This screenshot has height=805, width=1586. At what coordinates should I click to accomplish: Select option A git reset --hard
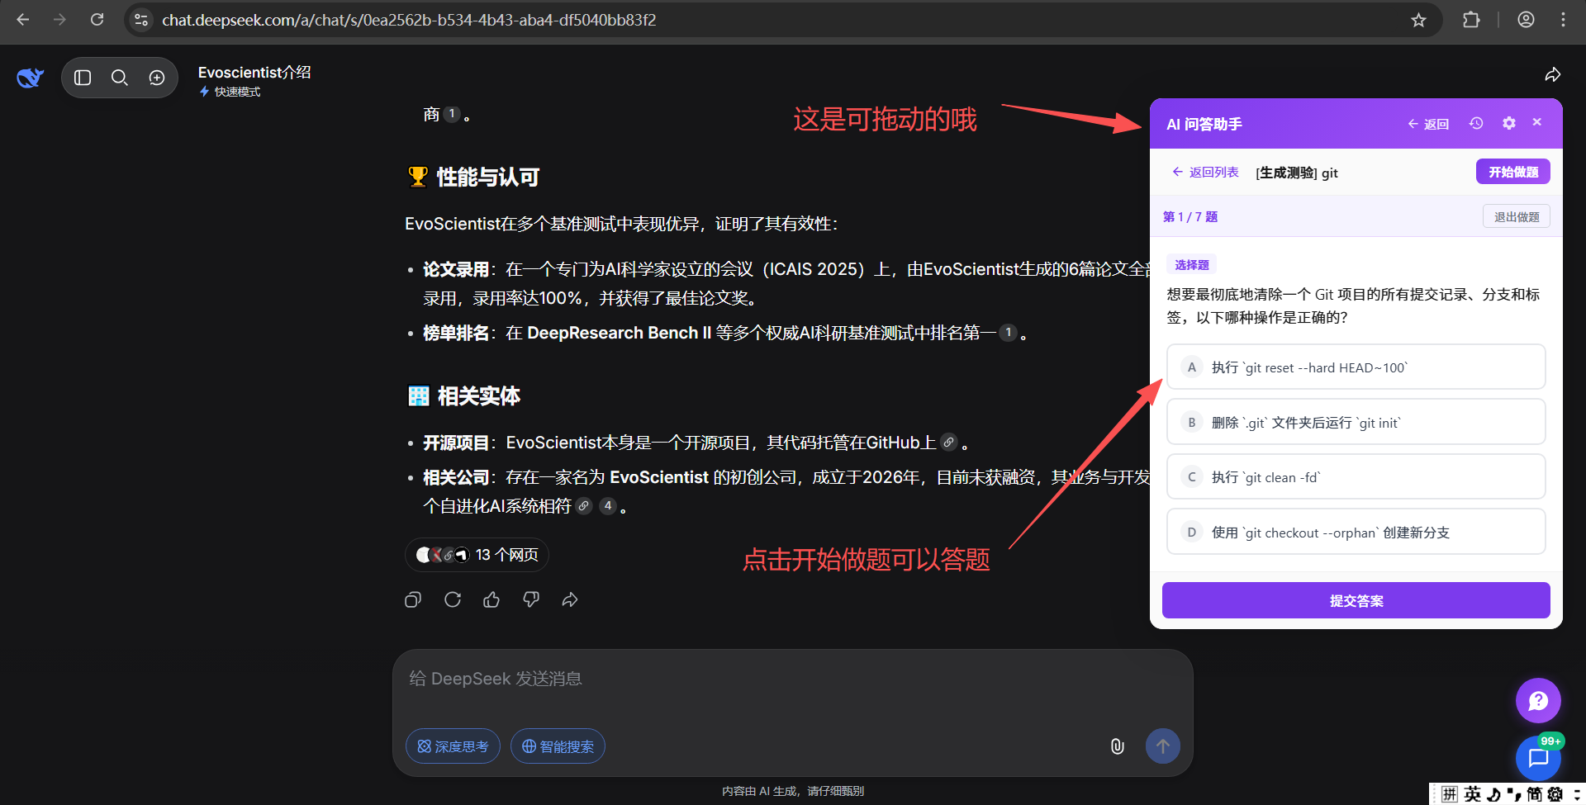coord(1356,367)
